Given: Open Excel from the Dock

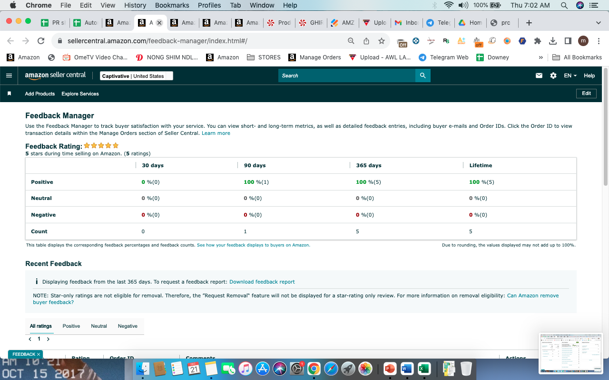Looking at the screenshot, I should click(424, 369).
